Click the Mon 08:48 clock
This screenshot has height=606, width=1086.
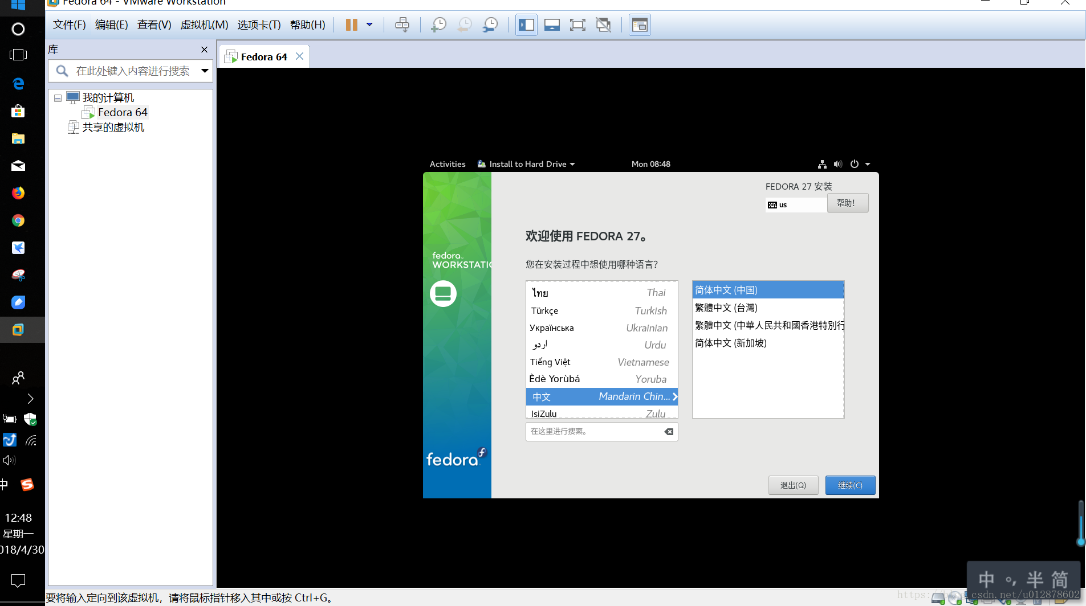coord(651,164)
